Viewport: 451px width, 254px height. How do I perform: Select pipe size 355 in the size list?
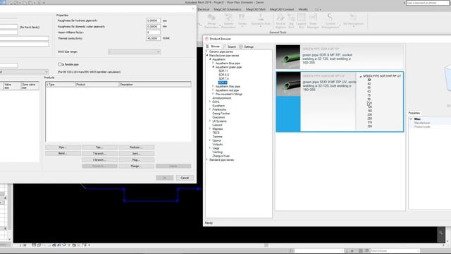click(x=369, y=126)
